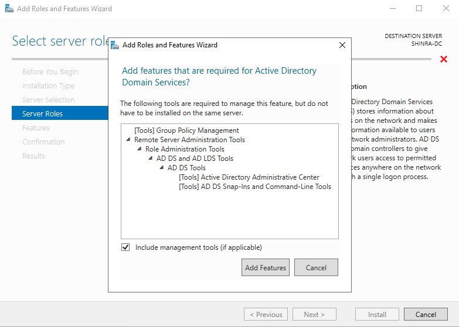This screenshot has width=459, height=327.
Task: Close the main wizard window
Action: 446,8
